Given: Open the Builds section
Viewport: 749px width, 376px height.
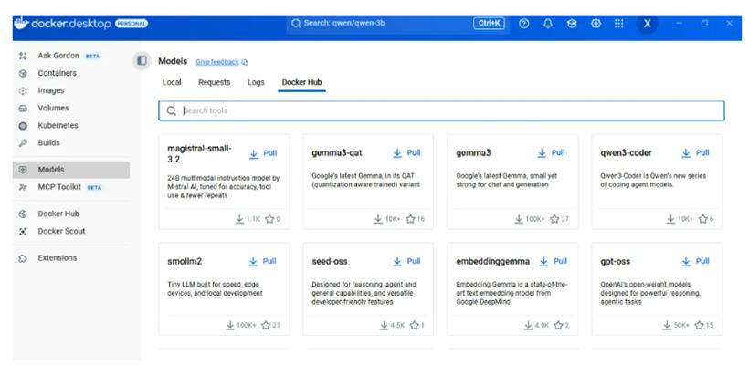Looking at the screenshot, I should coord(48,142).
